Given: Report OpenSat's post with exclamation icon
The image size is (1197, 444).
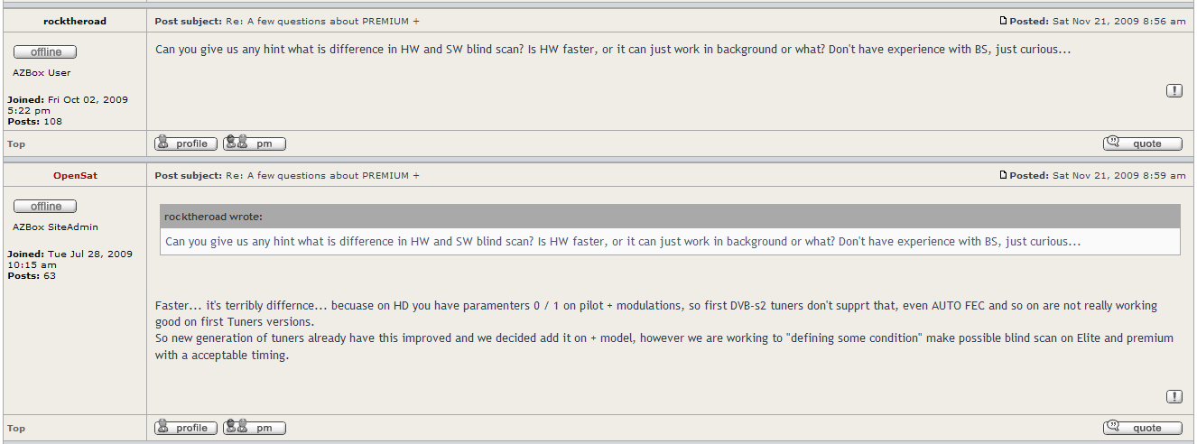Looking at the screenshot, I should coord(1174,396).
